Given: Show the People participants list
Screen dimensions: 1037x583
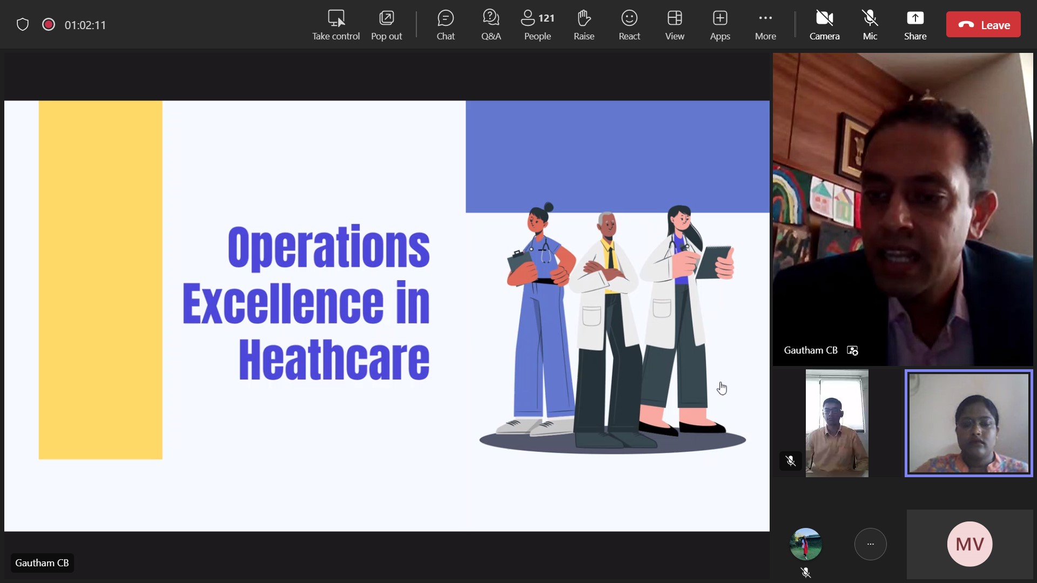Looking at the screenshot, I should point(537,25).
